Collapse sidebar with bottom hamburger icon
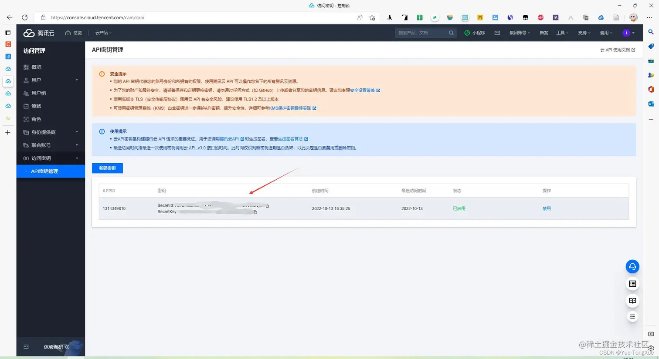 point(26,347)
